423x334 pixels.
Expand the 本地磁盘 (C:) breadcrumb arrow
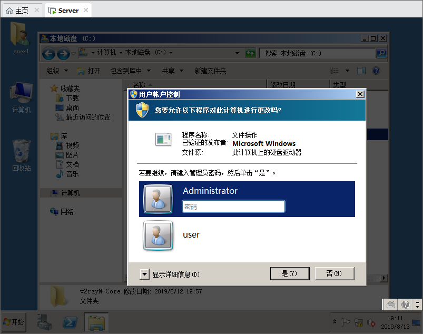[171, 53]
